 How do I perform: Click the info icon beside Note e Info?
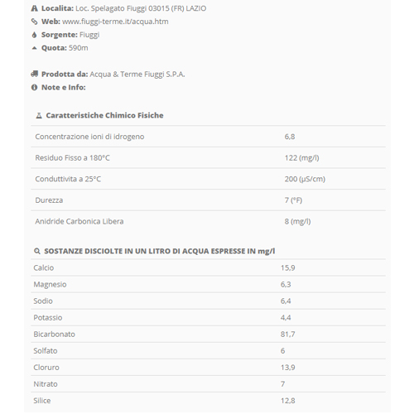click(x=34, y=87)
